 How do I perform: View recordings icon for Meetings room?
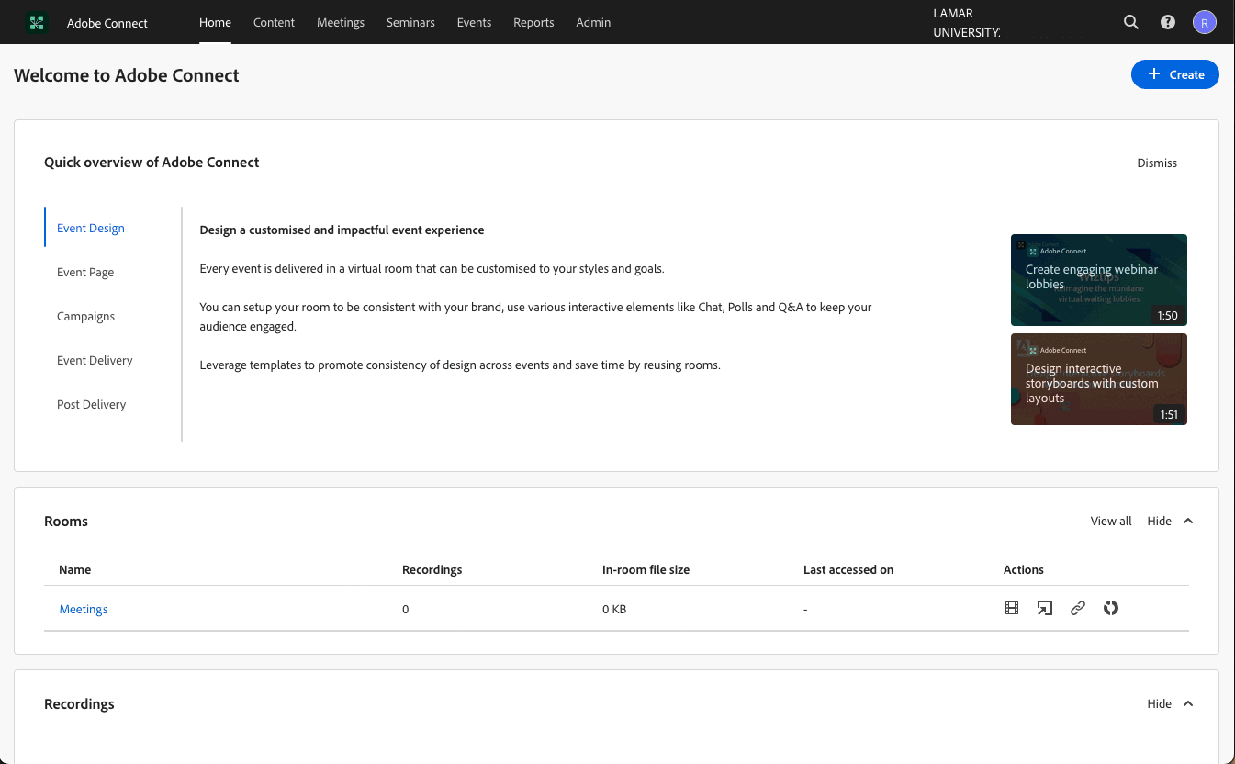(1012, 608)
